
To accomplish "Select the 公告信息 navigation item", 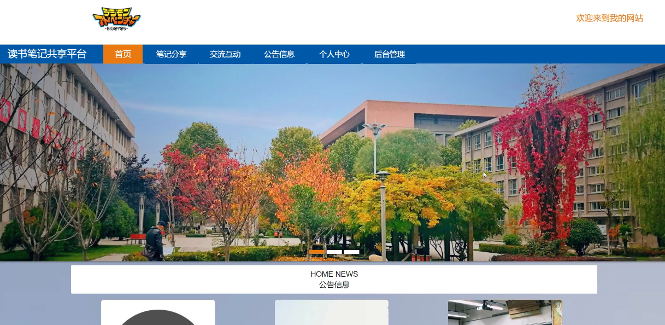I will [279, 54].
